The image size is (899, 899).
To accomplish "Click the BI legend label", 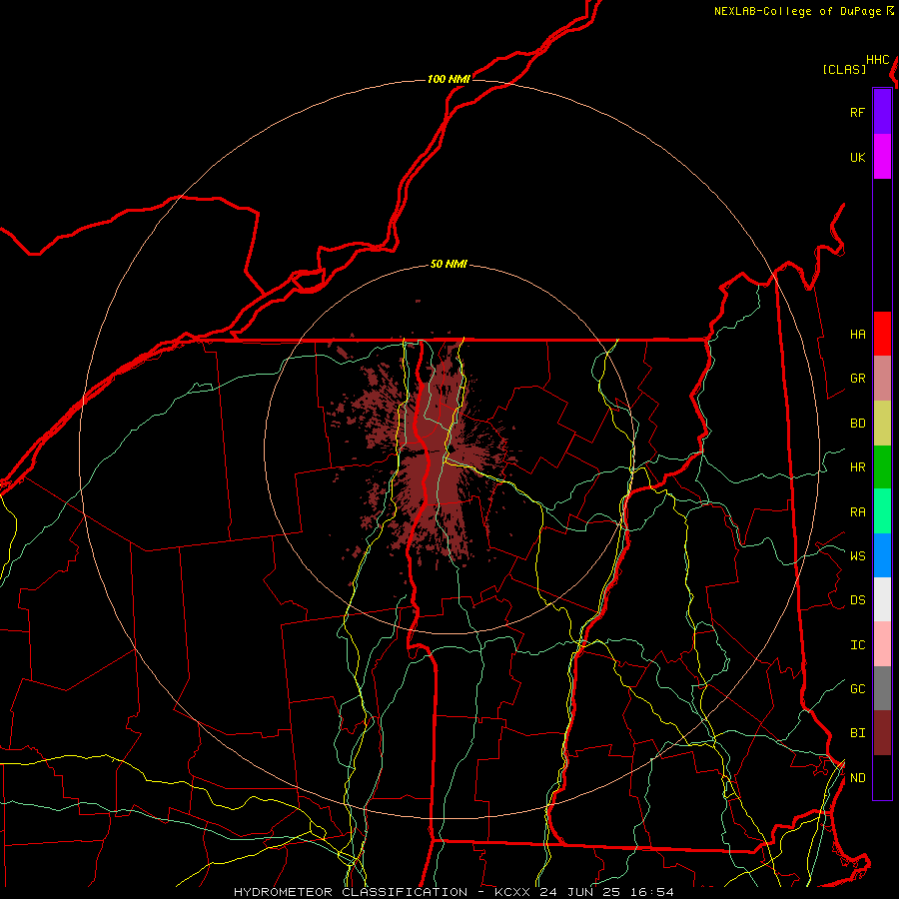I will pos(857,733).
